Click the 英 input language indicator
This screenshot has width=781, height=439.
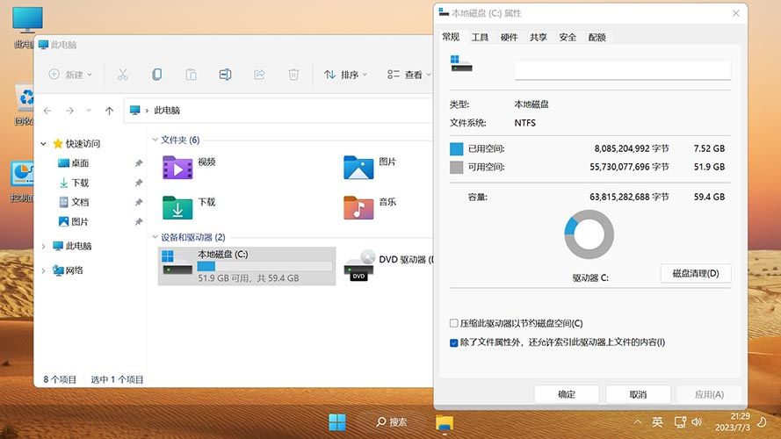point(657,422)
